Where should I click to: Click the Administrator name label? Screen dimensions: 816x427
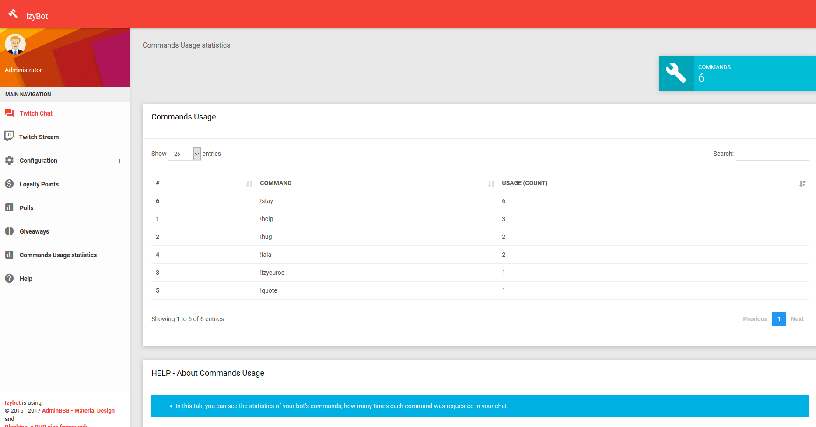[x=23, y=70]
